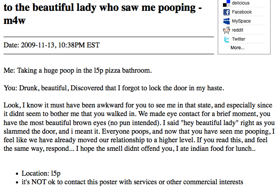Expand More... sharing options
The width and height of the screenshot is (279, 191).
[x=237, y=47]
